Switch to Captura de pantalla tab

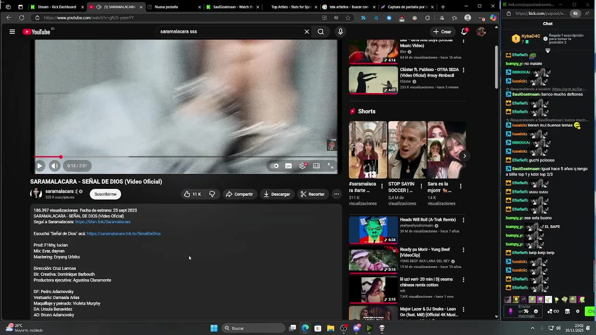tap(407, 7)
